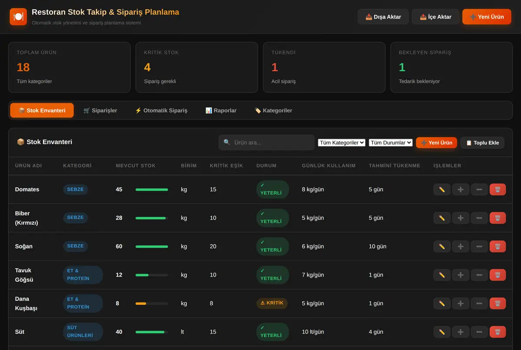Delete the Tavuk Göğsü row
The width and height of the screenshot is (521, 350).
498,275
